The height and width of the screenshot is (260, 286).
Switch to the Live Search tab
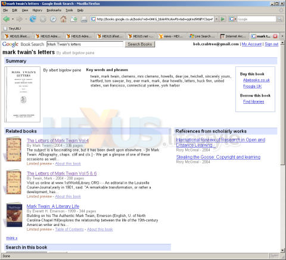[202, 36]
